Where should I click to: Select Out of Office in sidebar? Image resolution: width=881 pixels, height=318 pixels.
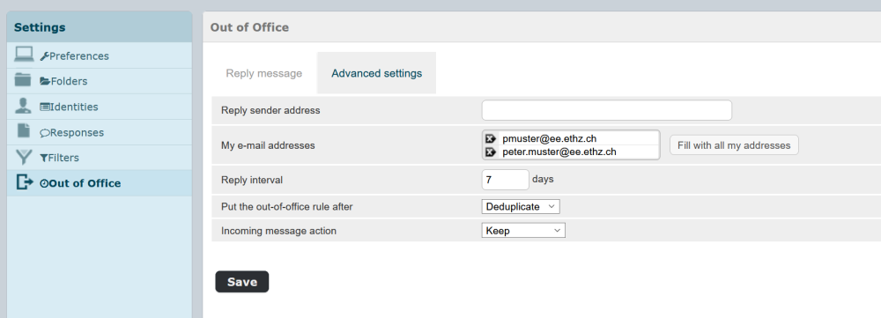(100, 183)
